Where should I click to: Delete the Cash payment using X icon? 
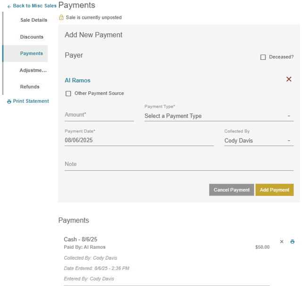(x=282, y=242)
